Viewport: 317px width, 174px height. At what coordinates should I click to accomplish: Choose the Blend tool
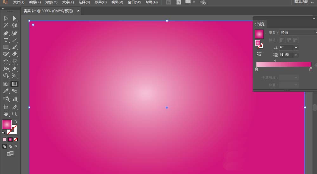click(15, 90)
